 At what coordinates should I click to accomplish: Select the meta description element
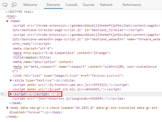(x=43, y=62)
